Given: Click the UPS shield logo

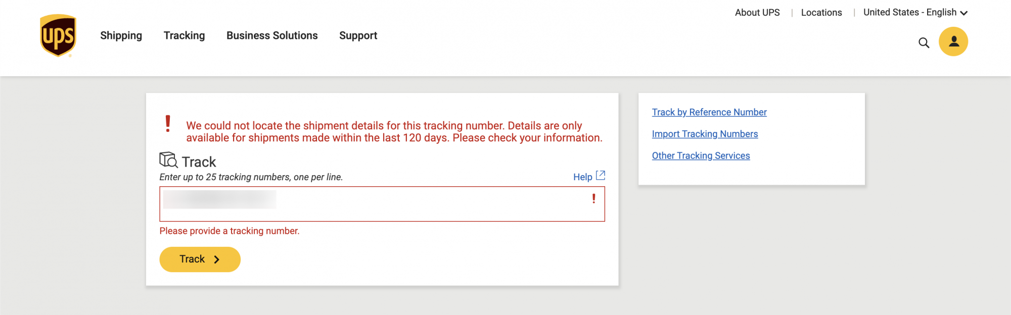Looking at the screenshot, I should click(x=58, y=35).
